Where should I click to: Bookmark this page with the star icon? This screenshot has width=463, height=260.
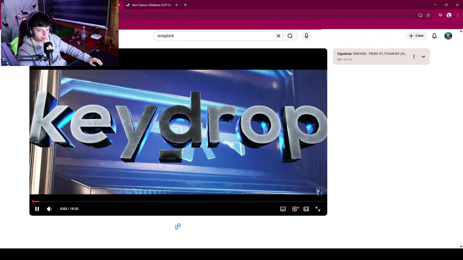click(x=428, y=15)
